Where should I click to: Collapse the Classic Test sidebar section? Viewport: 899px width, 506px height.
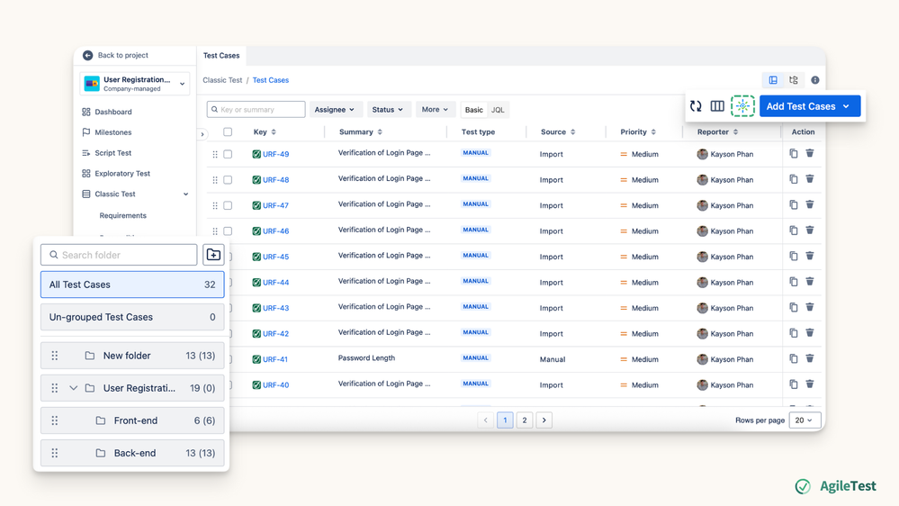(185, 194)
